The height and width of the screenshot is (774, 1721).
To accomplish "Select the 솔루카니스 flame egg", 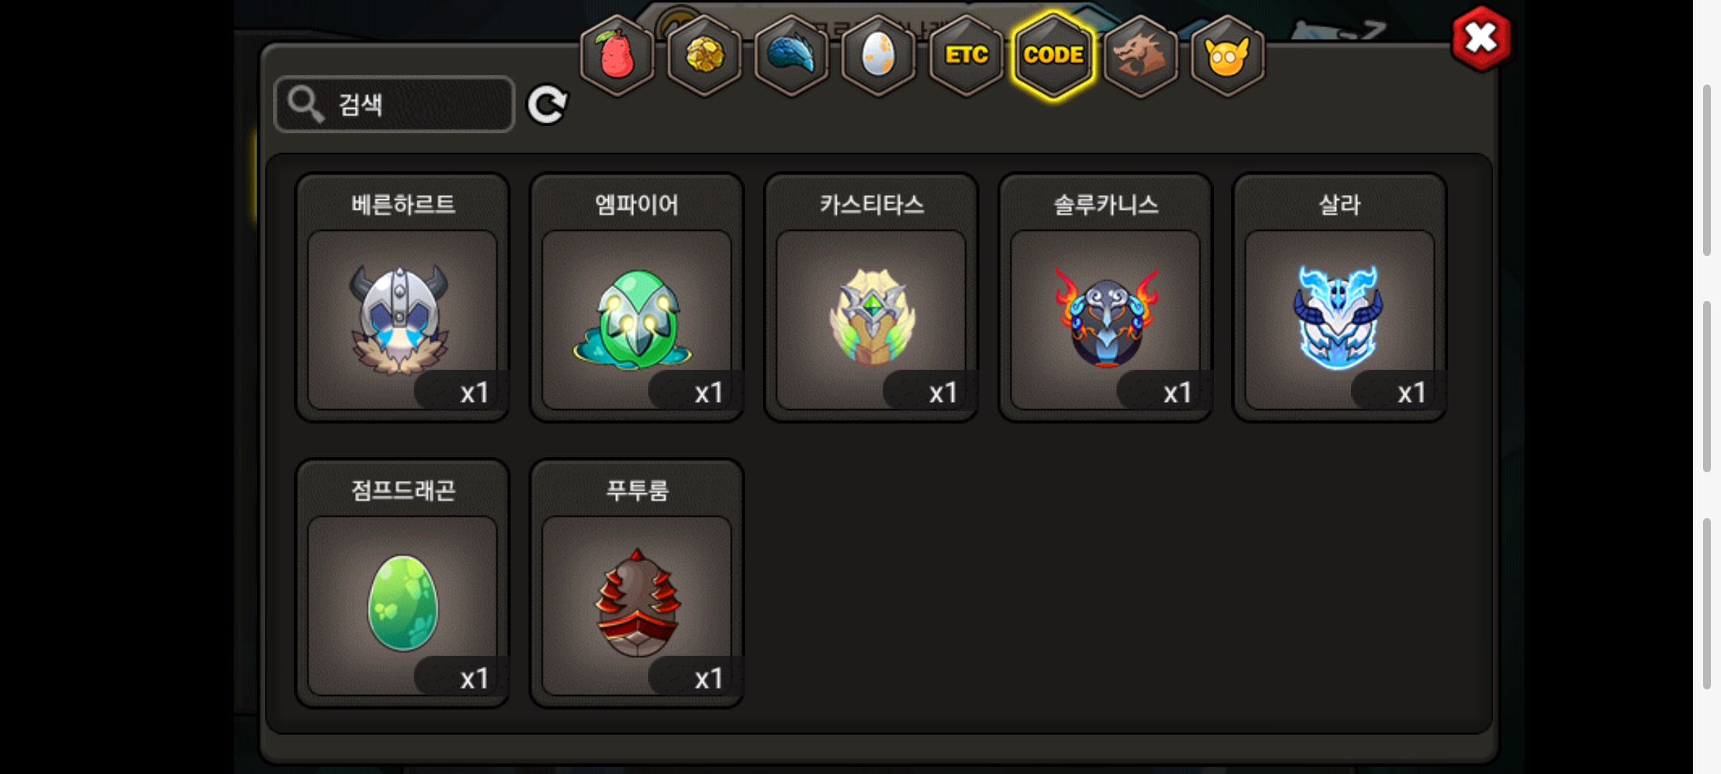I will [x=1106, y=297].
